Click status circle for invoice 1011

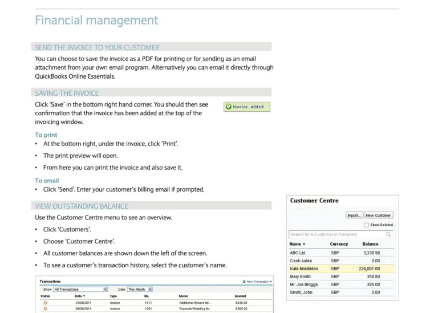pos(46,303)
